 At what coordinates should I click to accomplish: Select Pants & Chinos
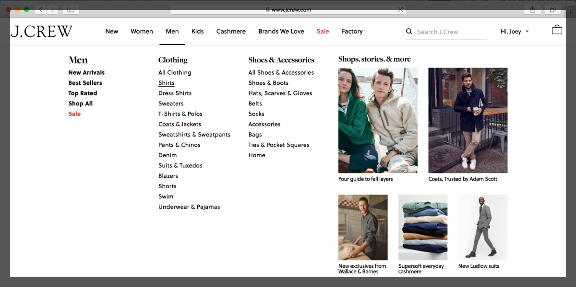[180, 145]
